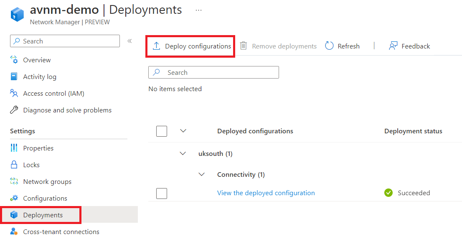462x247 pixels.
Task: Check the deployed configuration row checkbox
Action: pos(162,194)
